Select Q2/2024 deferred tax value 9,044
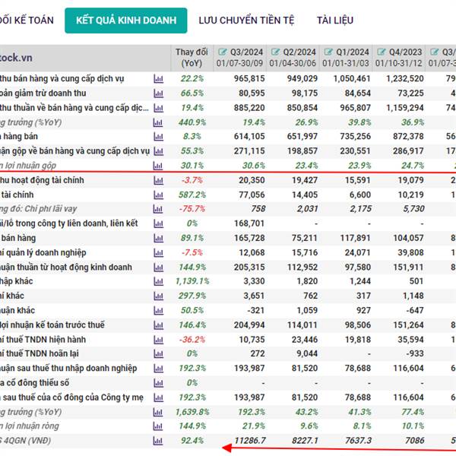This screenshot has height=456, width=456. point(309,354)
